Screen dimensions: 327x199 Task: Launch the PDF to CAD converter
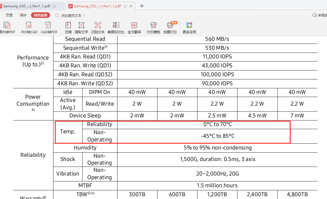point(29,28)
